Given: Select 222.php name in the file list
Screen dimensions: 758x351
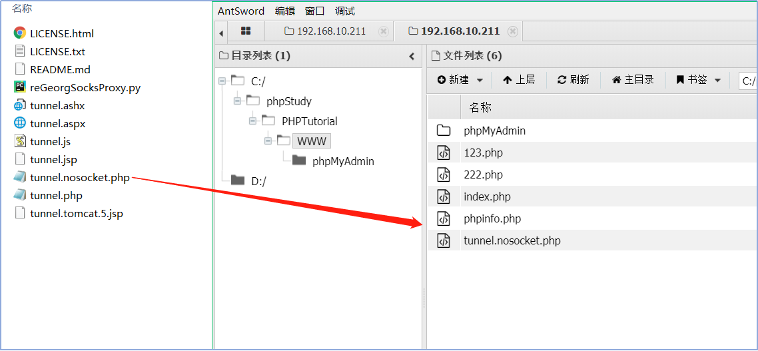Looking at the screenshot, I should [x=483, y=175].
